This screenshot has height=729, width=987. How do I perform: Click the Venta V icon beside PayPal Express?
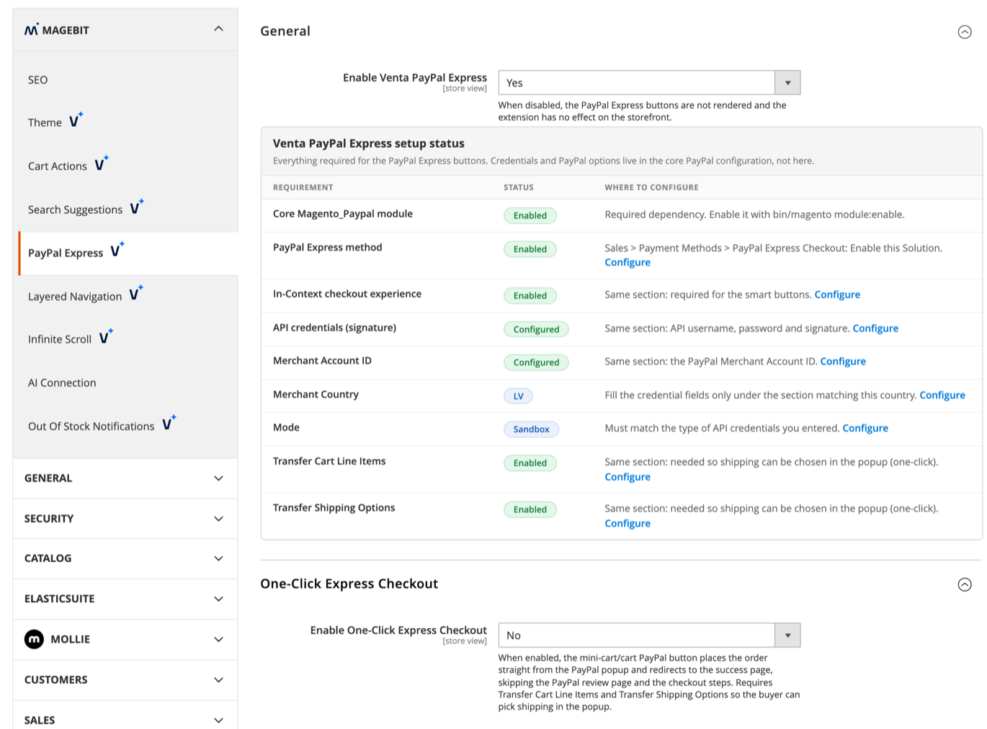coord(117,251)
